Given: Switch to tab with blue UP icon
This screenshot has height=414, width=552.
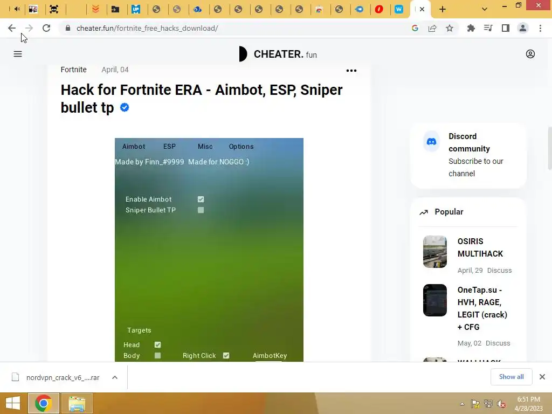Looking at the screenshot, I should tap(135, 10).
